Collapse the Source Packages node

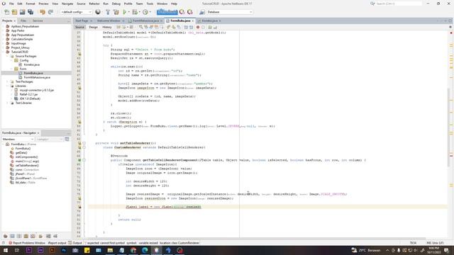(x=8, y=56)
